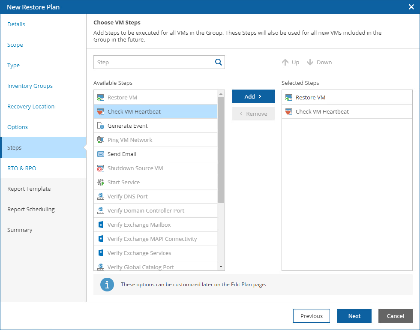Click the Check VM Heartbeat icon in Available Steps
Image resolution: width=420 pixels, height=330 pixels.
(101, 112)
